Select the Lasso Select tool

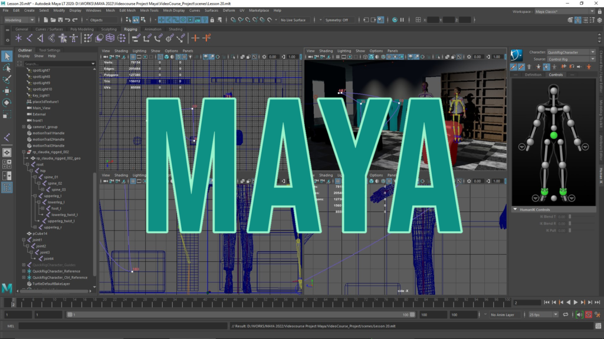[x=7, y=68]
